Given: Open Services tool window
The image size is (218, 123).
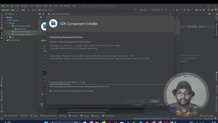Looking at the screenshot, I should point(95,116).
